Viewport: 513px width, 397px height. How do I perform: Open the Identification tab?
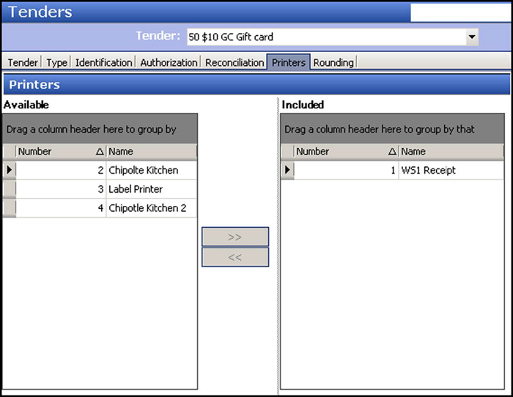click(104, 62)
